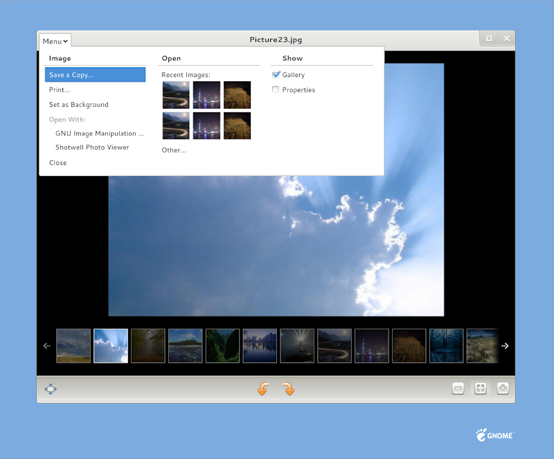Image resolution: width=554 pixels, height=459 pixels.
Task: Click 'Set as Background' option
Action: coord(79,105)
